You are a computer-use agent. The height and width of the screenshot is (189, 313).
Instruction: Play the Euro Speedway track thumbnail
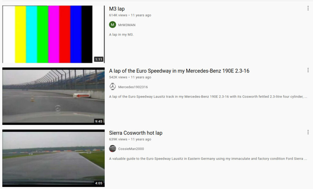click(53, 96)
